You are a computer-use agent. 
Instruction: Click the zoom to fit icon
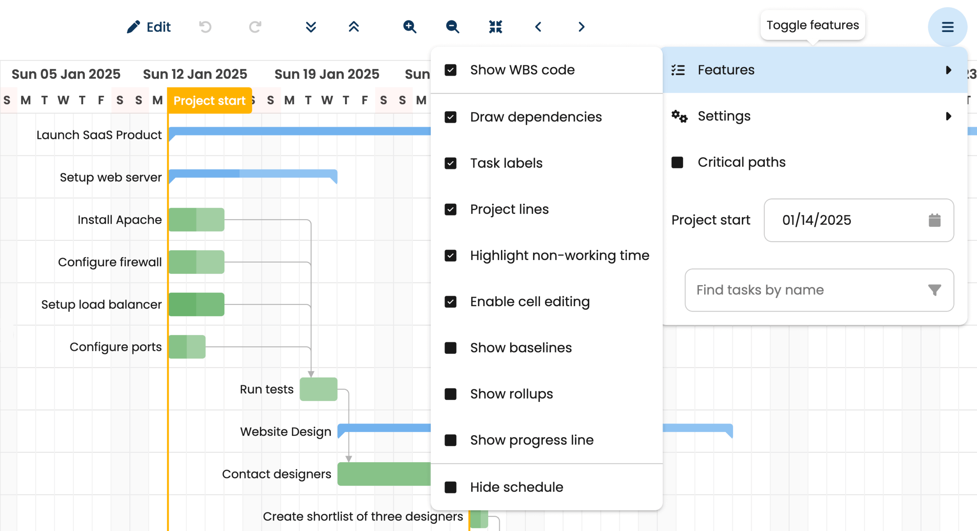[x=495, y=27]
